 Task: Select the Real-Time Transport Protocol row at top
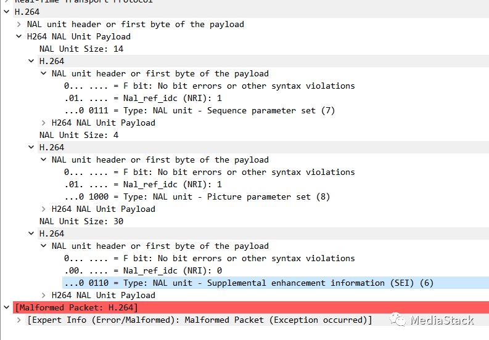click(83, 2)
